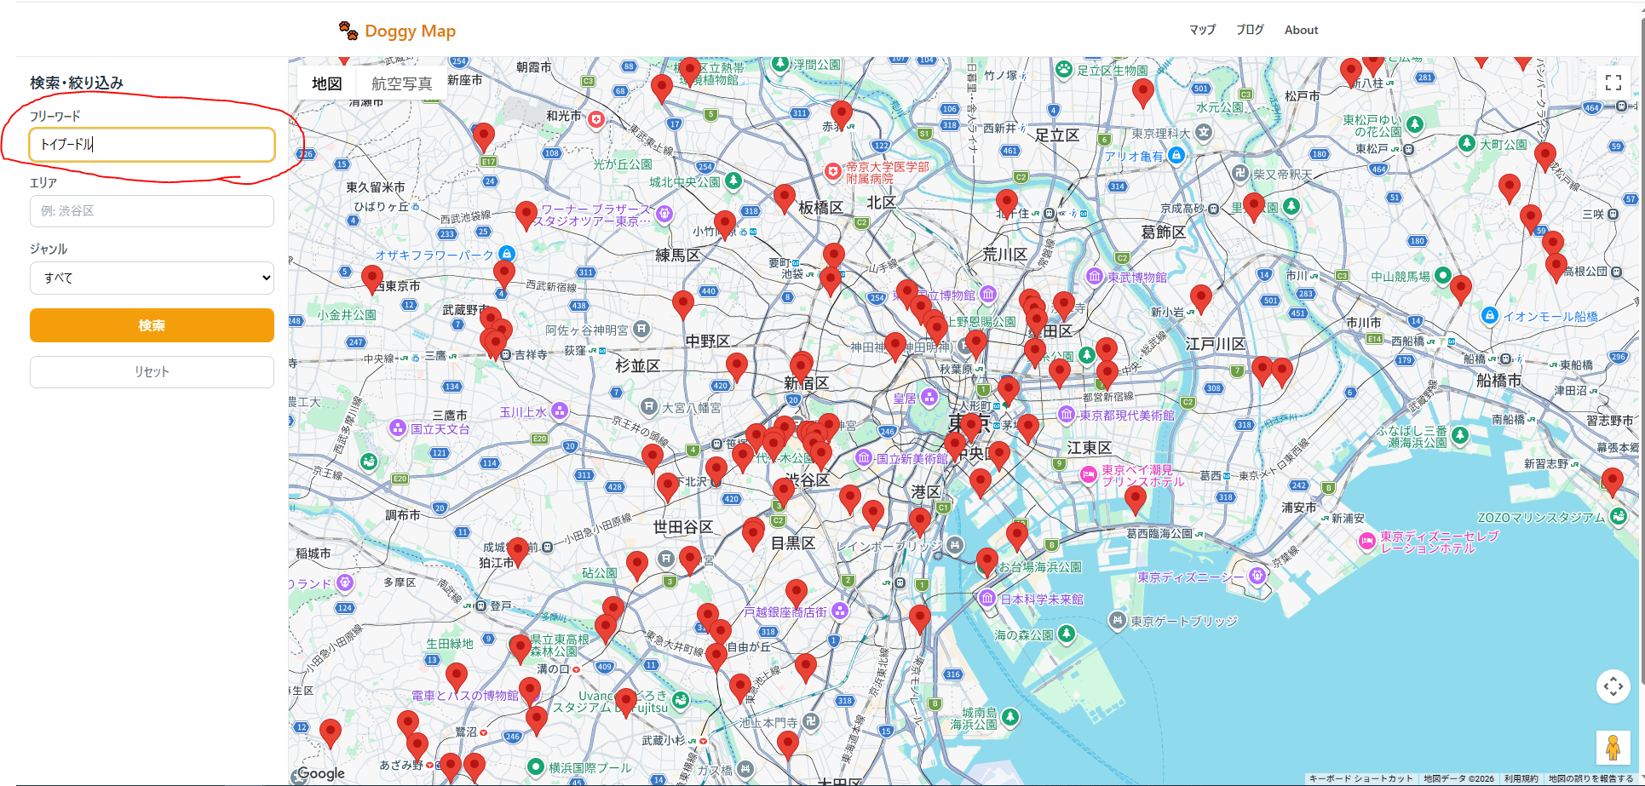Click the Google logo on map
The height and width of the screenshot is (786, 1645).
coord(321,773)
